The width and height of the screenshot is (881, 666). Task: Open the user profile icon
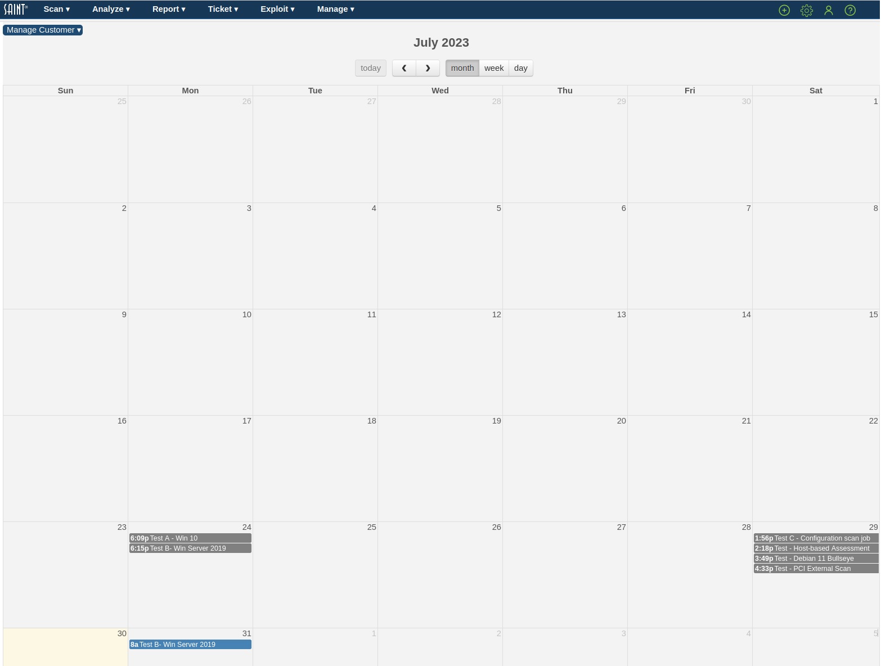(x=828, y=10)
